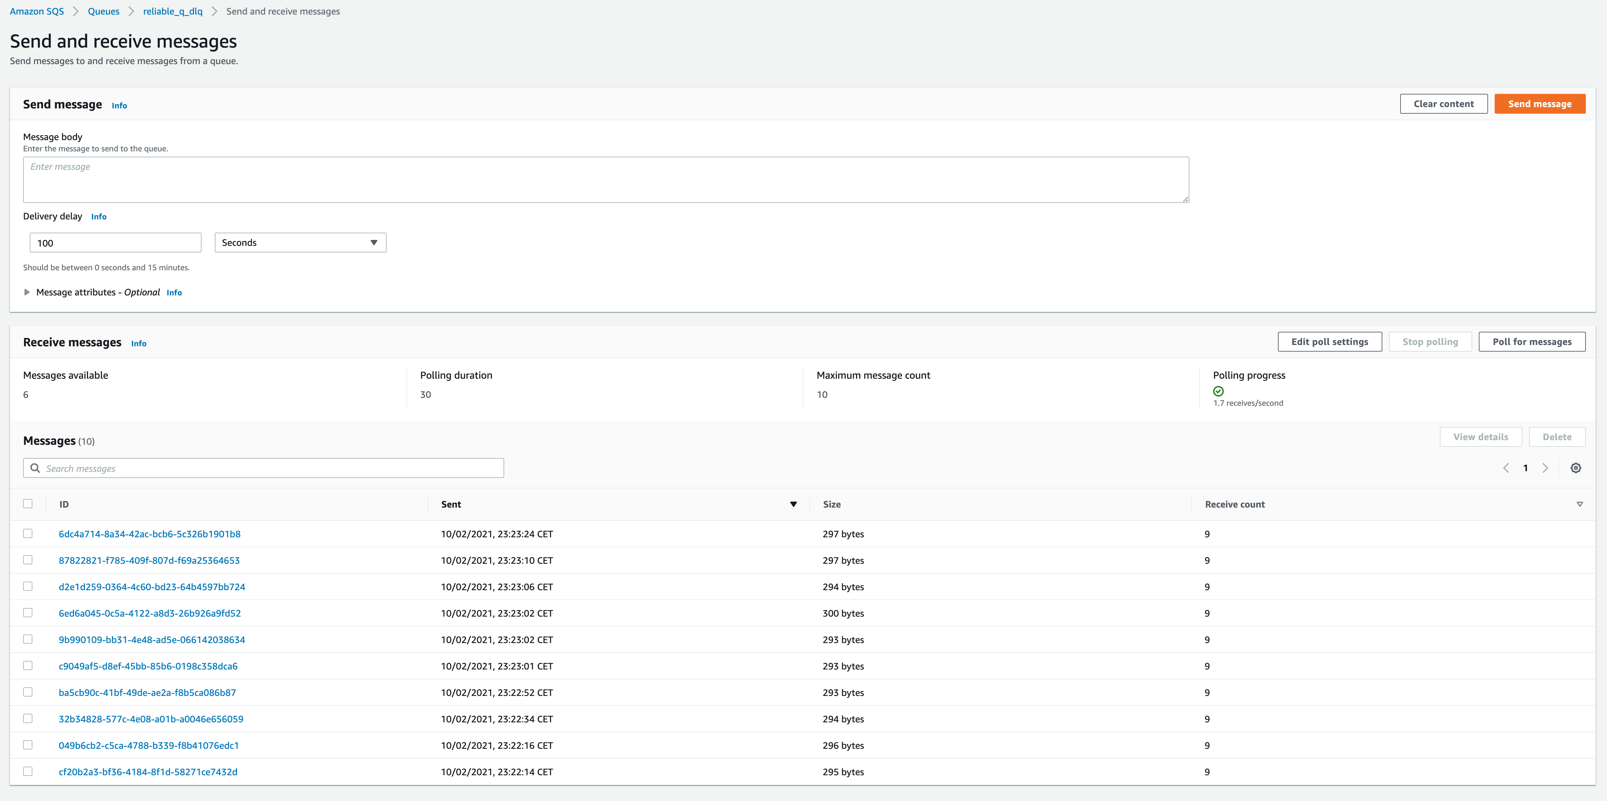1607x801 pixels.
Task: Open the Seconds unit dropdown
Action: pos(300,243)
